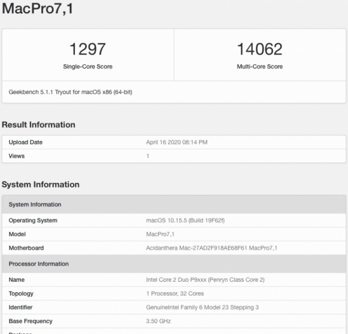Click the Processor Information table header
Viewport: 348px width, 334px height.
pos(39,264)
